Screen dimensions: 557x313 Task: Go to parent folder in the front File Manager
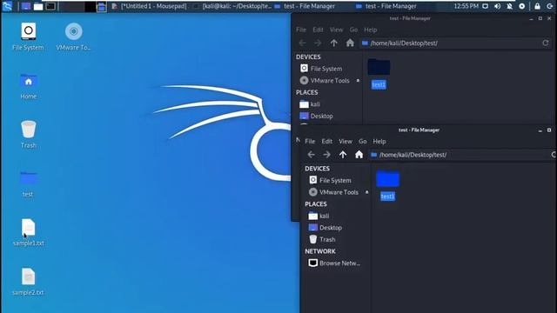tap(343, 155)
